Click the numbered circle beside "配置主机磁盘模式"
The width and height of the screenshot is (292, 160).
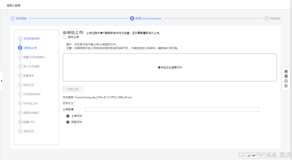pos(20,57)
